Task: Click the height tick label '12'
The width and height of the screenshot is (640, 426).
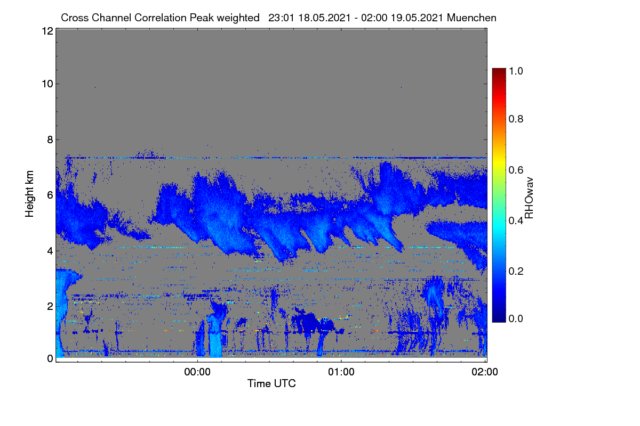Action: [x=47, y=31]
